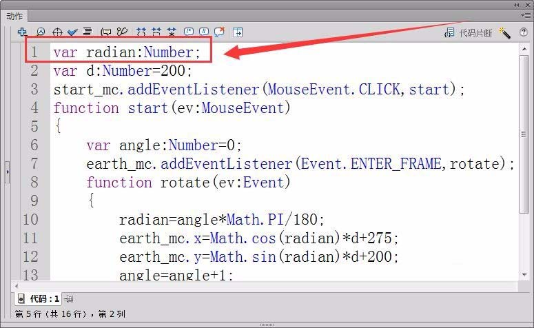Screen dimensions: 534x328
Task: Click the 'function rotate(ev:Event)' line
Action: (188, 182)
